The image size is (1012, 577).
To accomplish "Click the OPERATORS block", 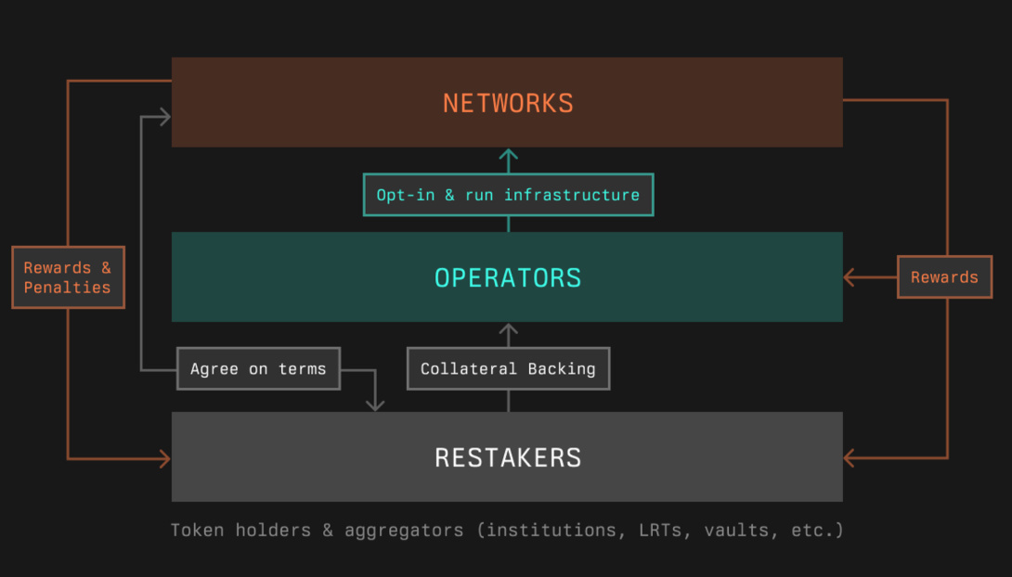I will 507,276.
